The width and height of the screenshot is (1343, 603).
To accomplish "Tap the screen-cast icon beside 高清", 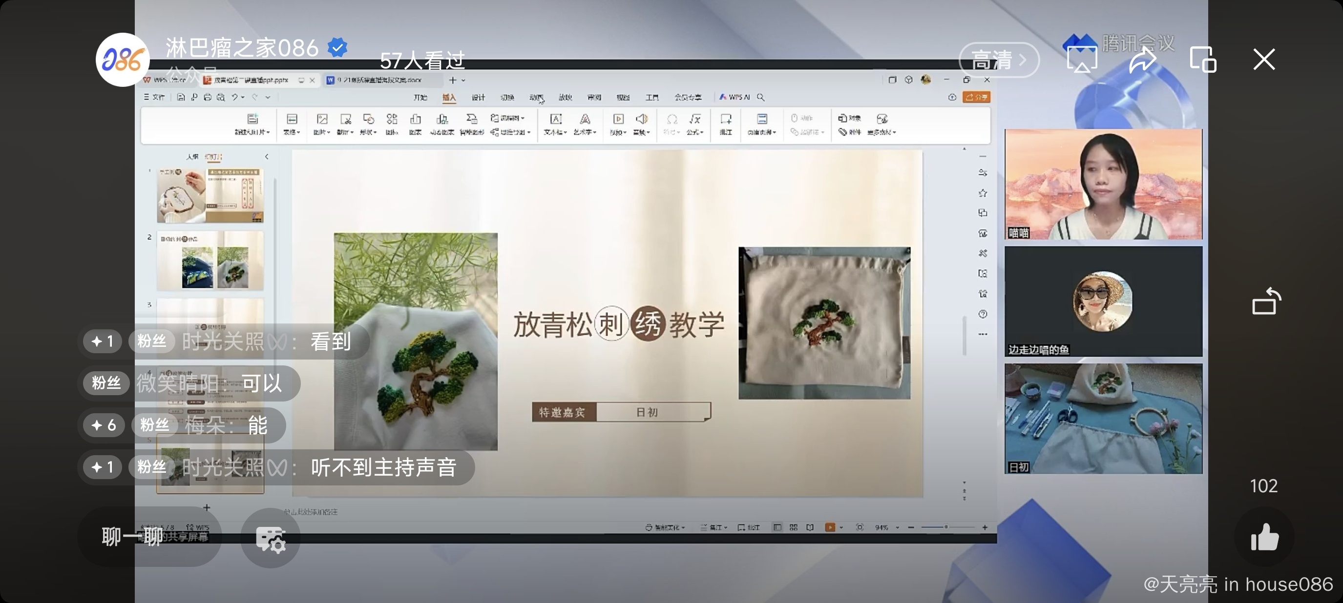I will point(1081,60).
